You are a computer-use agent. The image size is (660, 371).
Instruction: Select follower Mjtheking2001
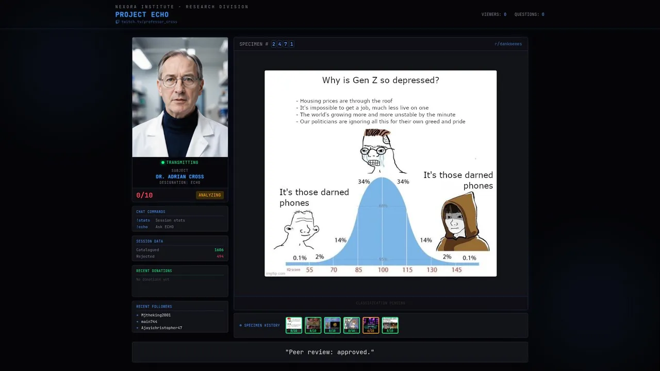coord(156,315)
